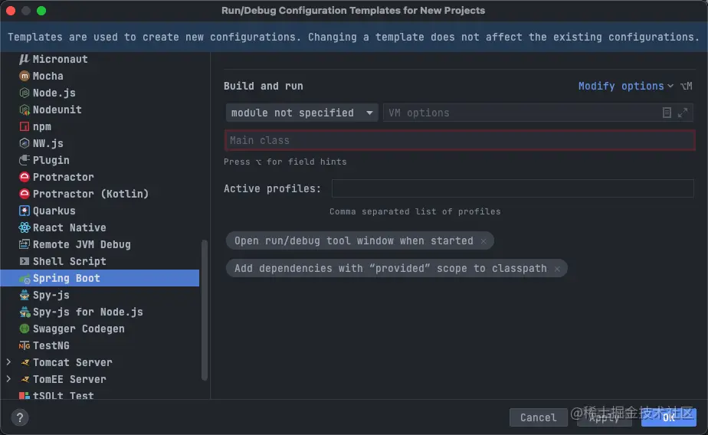
Task: Remove the 'Open run/debug tool window' option chip
Action: [x=483, y=241]
